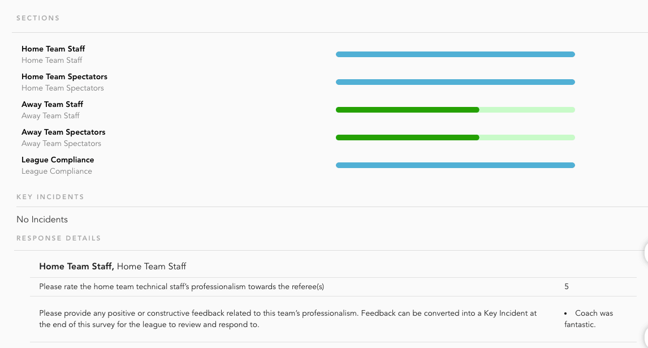Click the professionalism rating question row

pyautogui.click(x=182, y=286)
